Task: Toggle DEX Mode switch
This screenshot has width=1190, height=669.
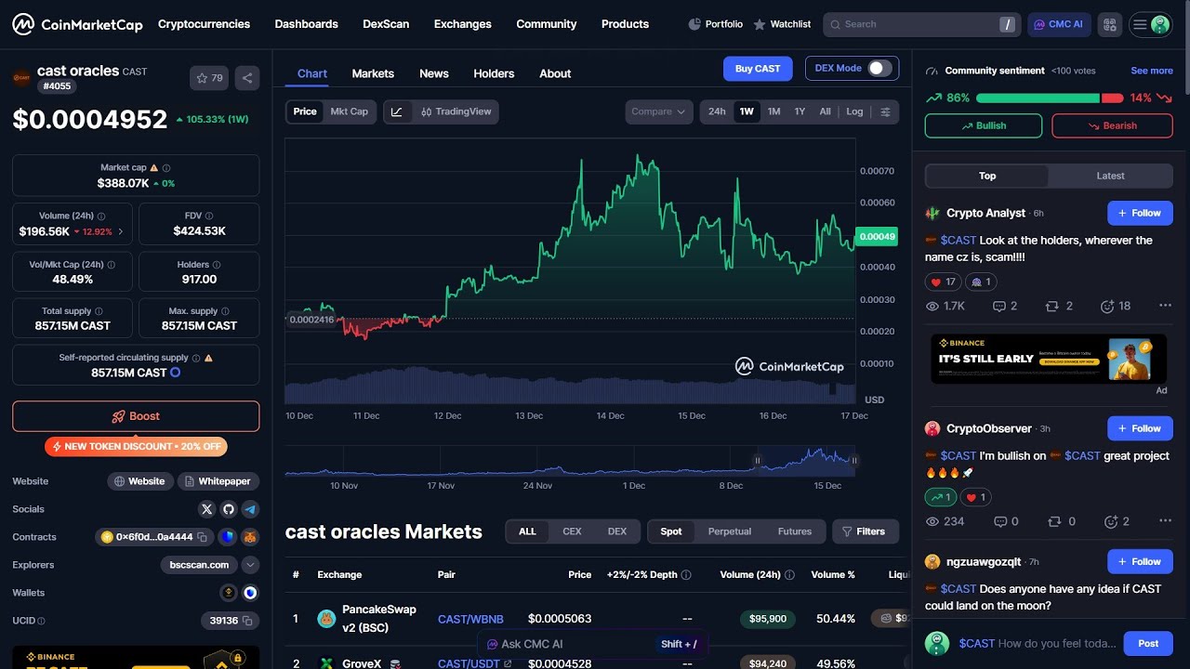Action: [879, 68]
